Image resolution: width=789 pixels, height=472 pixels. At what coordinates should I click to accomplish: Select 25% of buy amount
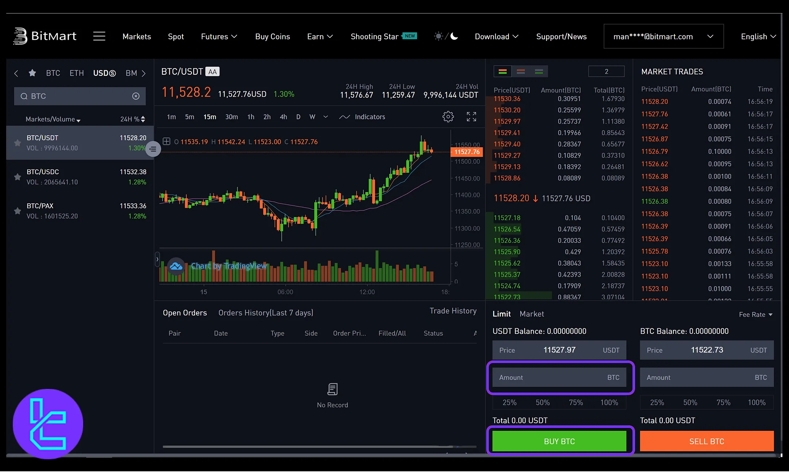coord(509,402)
